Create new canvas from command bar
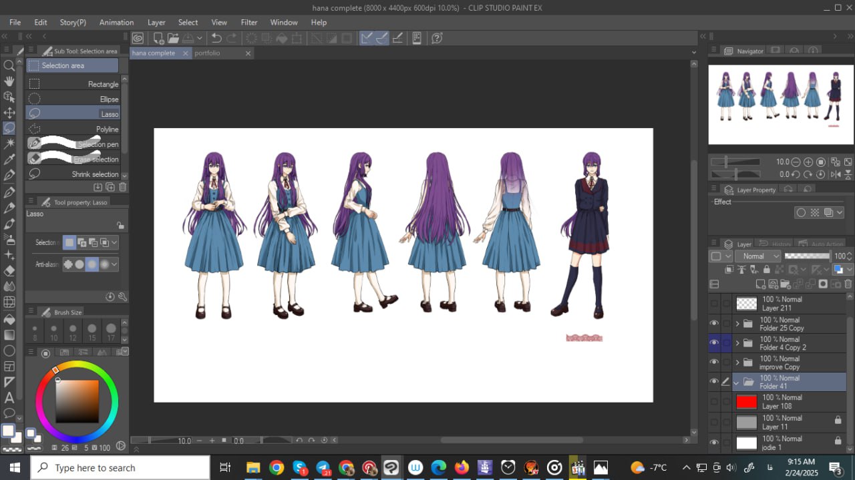Screen dimensions: 855x480 point(158,38)
